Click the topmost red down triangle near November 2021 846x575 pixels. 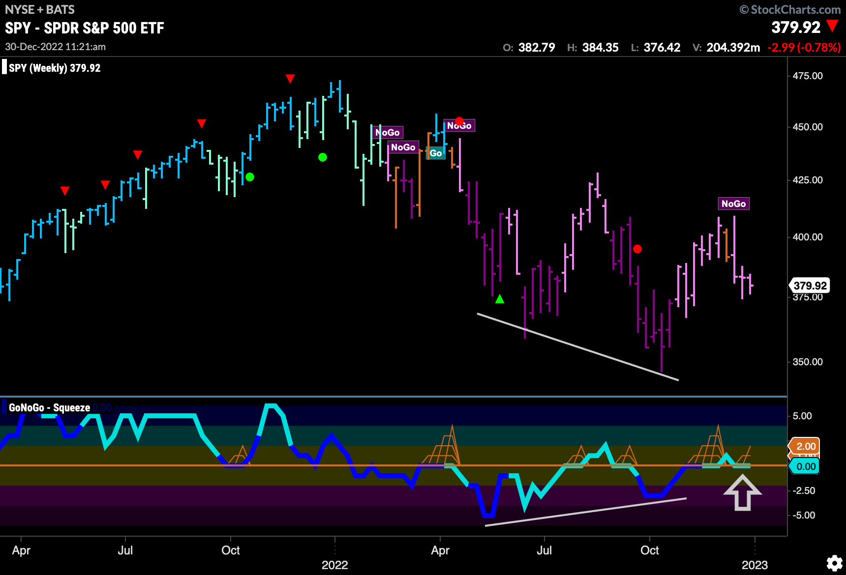point(290,79)
